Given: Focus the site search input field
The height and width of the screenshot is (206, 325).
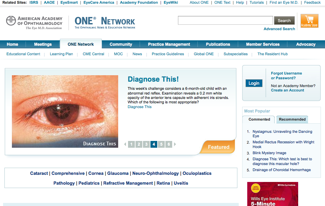Looking at the screenshot, I should click(x=225, y=20).
